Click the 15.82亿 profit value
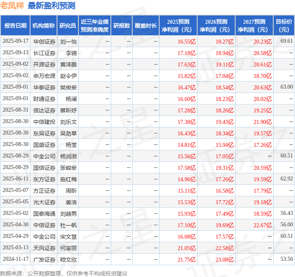Viewport: 295px width, 277px height. [187, 76]
